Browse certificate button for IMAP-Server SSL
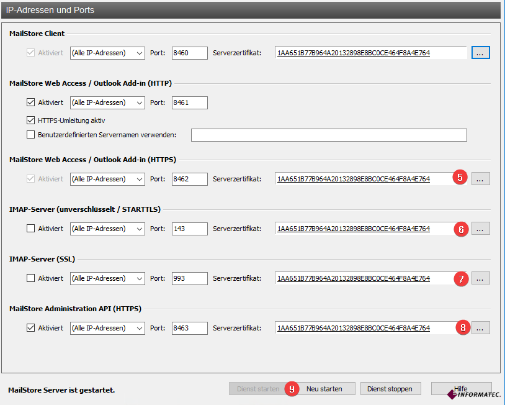Screen dimensions: 505x405 pos(481,278)
